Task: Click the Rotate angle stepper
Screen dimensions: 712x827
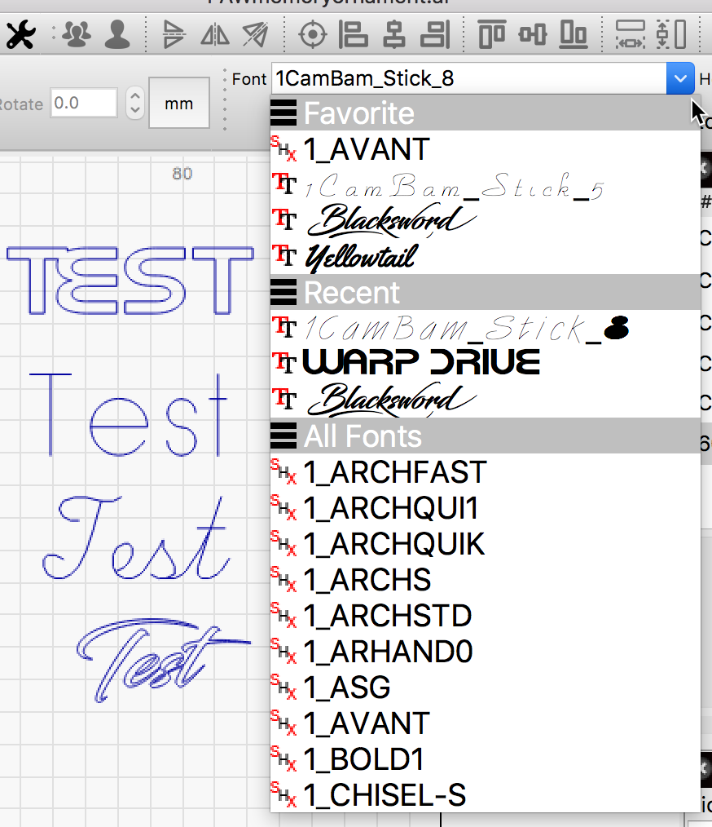Action: 134,104
